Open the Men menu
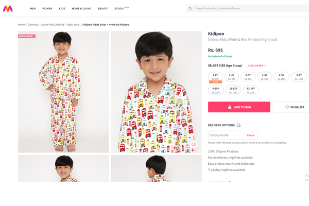Image resolution: width=309 pixels, height=206 pixels. (33, 8)
